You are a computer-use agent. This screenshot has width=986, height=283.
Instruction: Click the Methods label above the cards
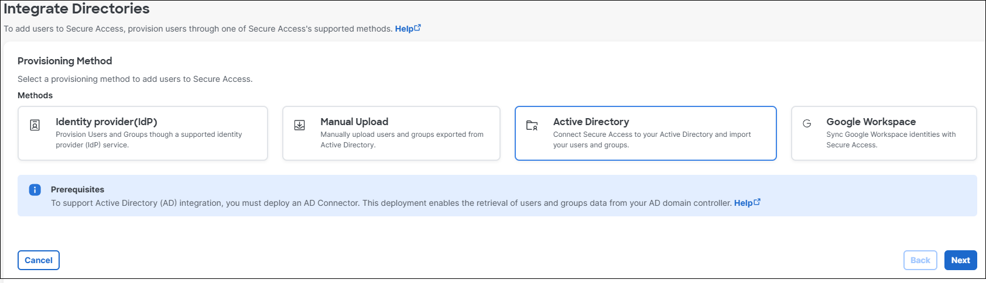tap(35, 95)
